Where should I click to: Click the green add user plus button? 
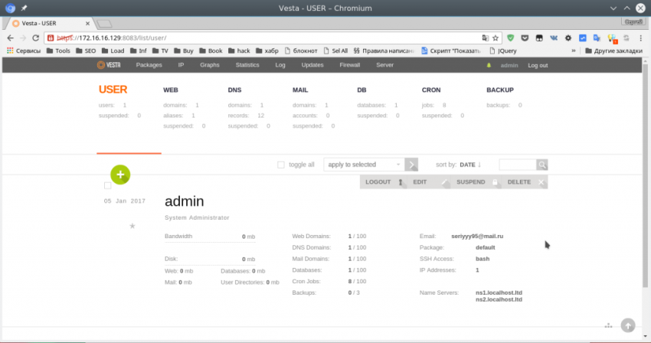[121, 174]
